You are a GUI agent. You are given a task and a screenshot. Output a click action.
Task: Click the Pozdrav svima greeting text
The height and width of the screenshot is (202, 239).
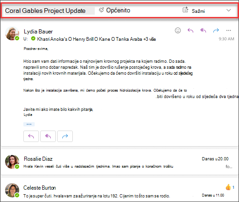(36, 49)
